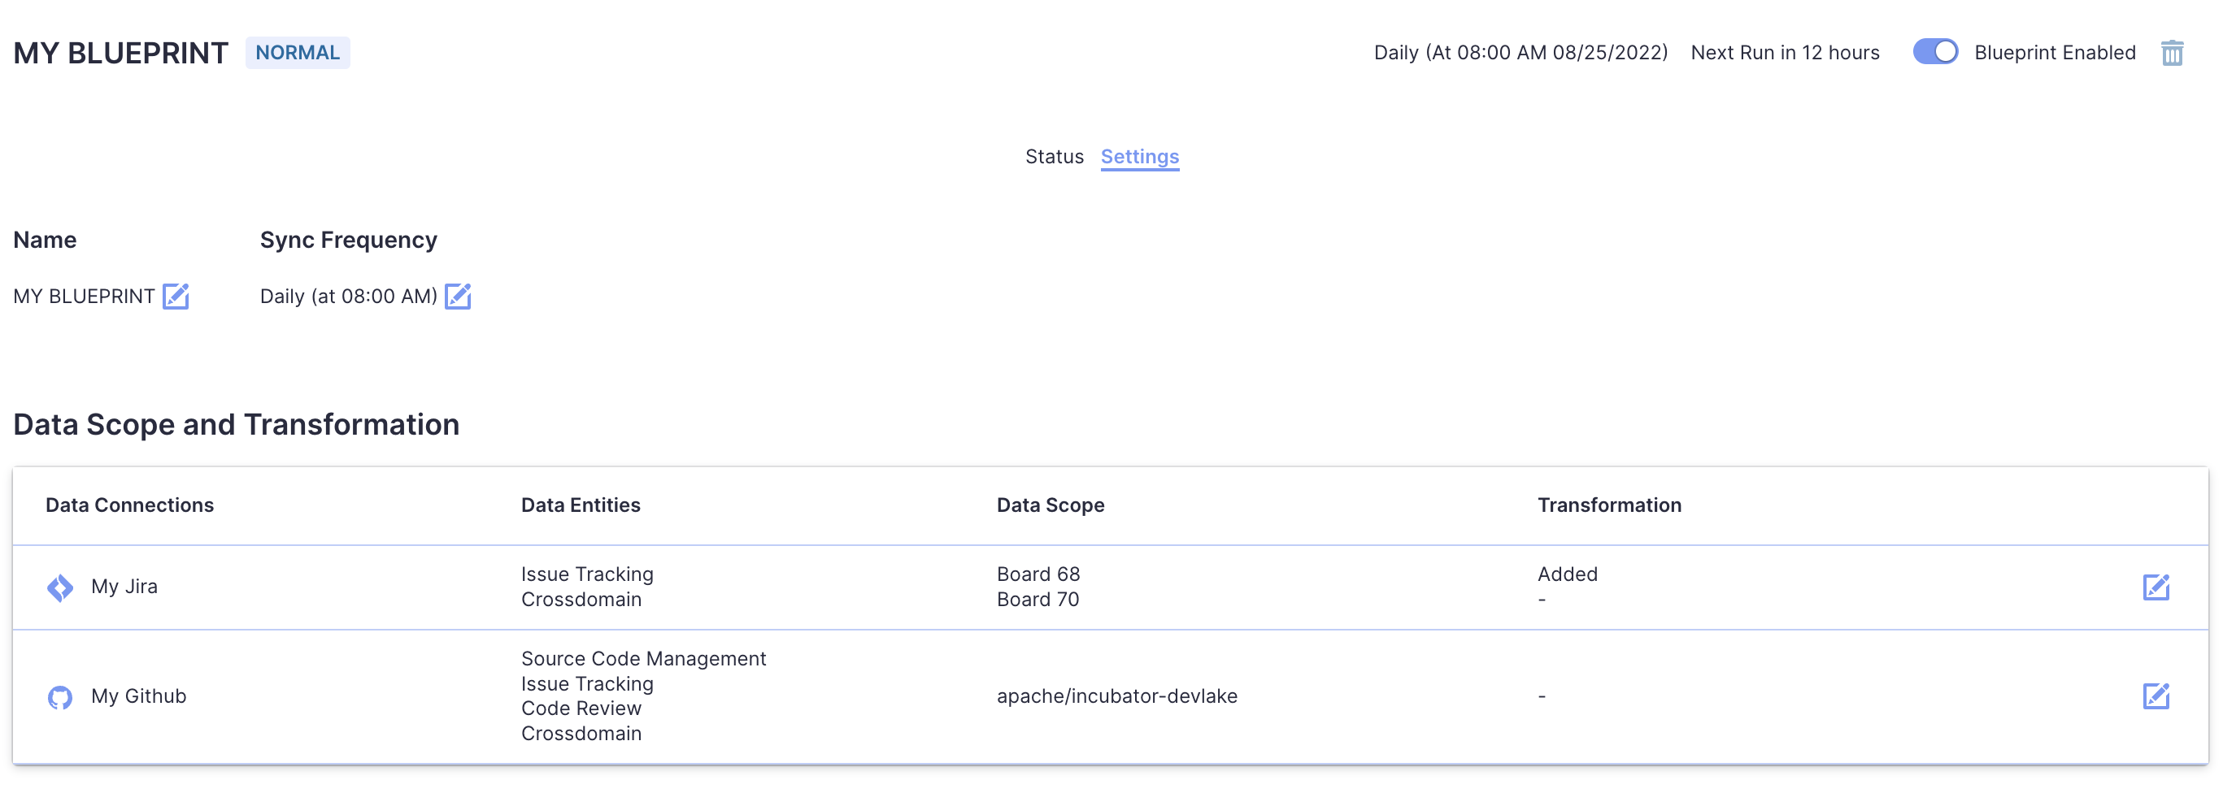Click the Transformation column header
Viewport: 2223px width, 793px height.
[1608, 505]
